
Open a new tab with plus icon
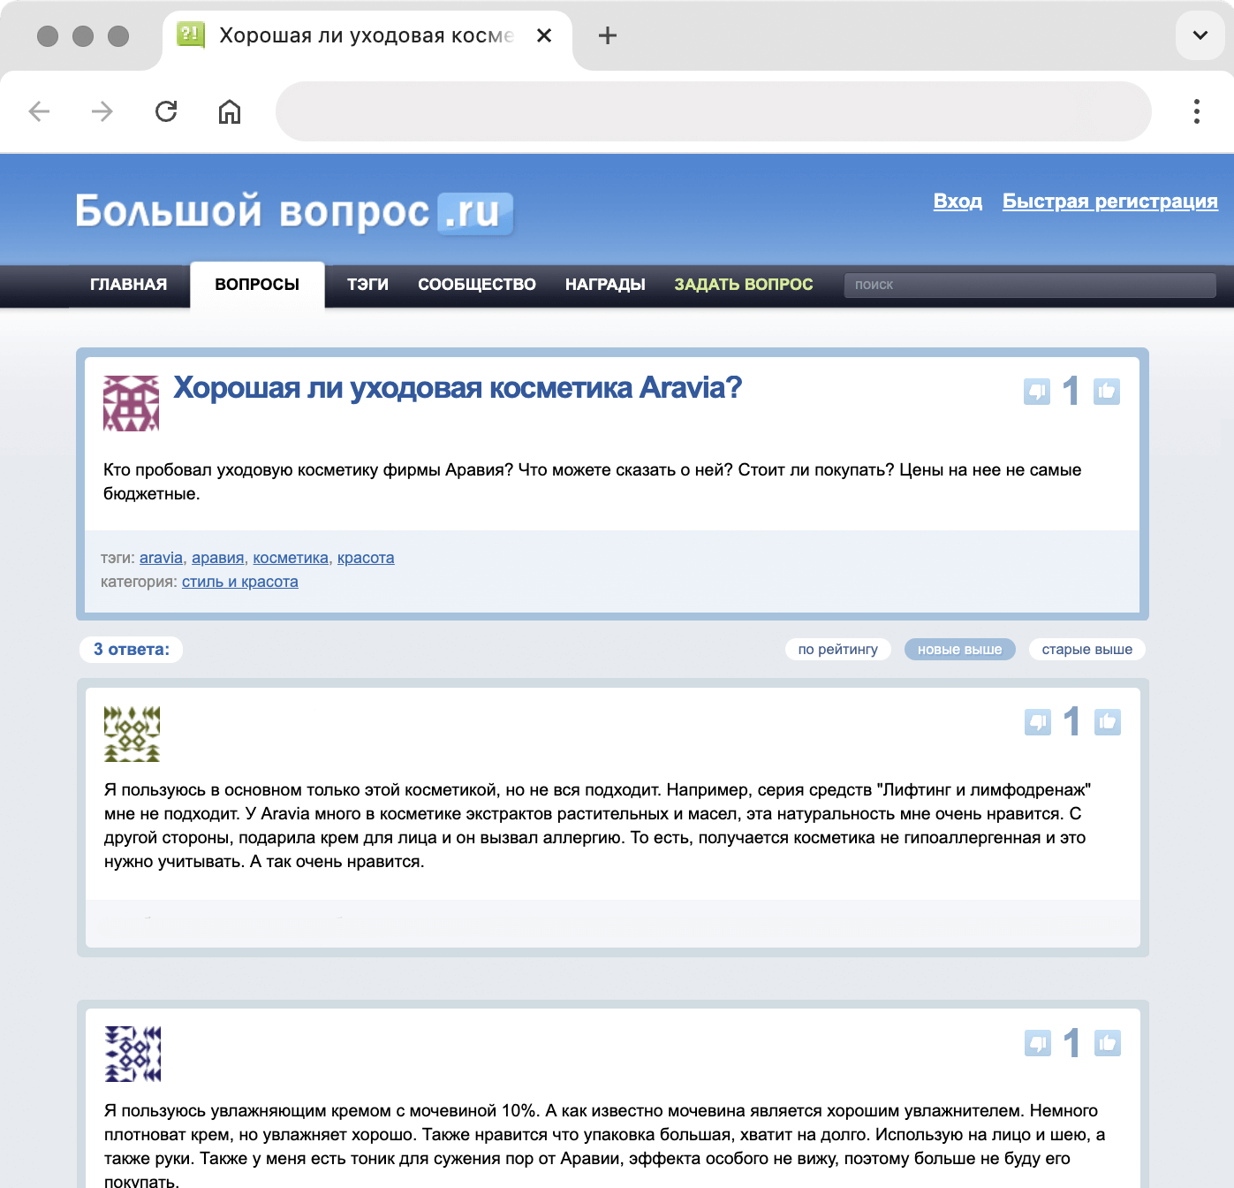(x=608, y=35)
